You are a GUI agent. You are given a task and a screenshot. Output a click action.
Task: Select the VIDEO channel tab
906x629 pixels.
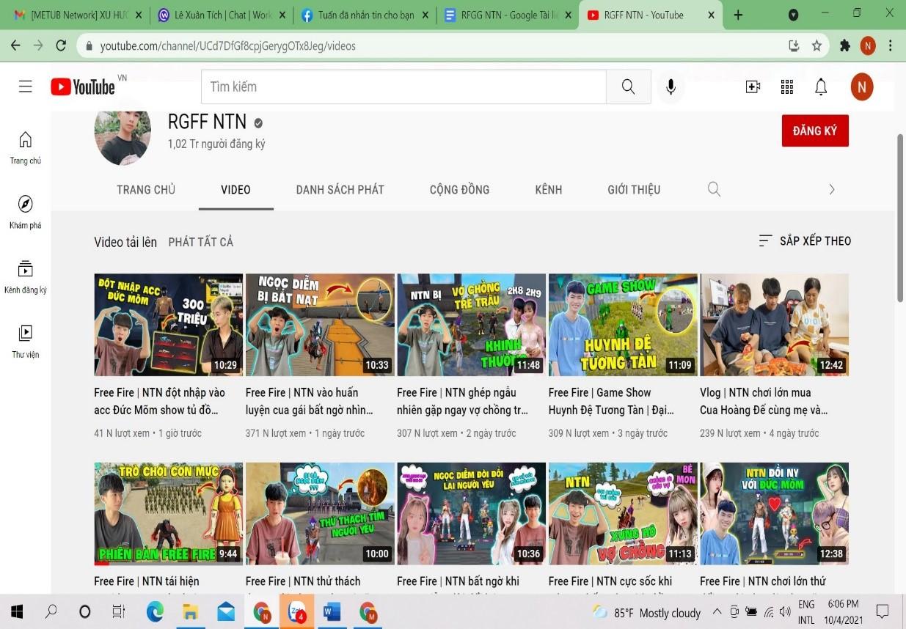(x=235, y=189)
